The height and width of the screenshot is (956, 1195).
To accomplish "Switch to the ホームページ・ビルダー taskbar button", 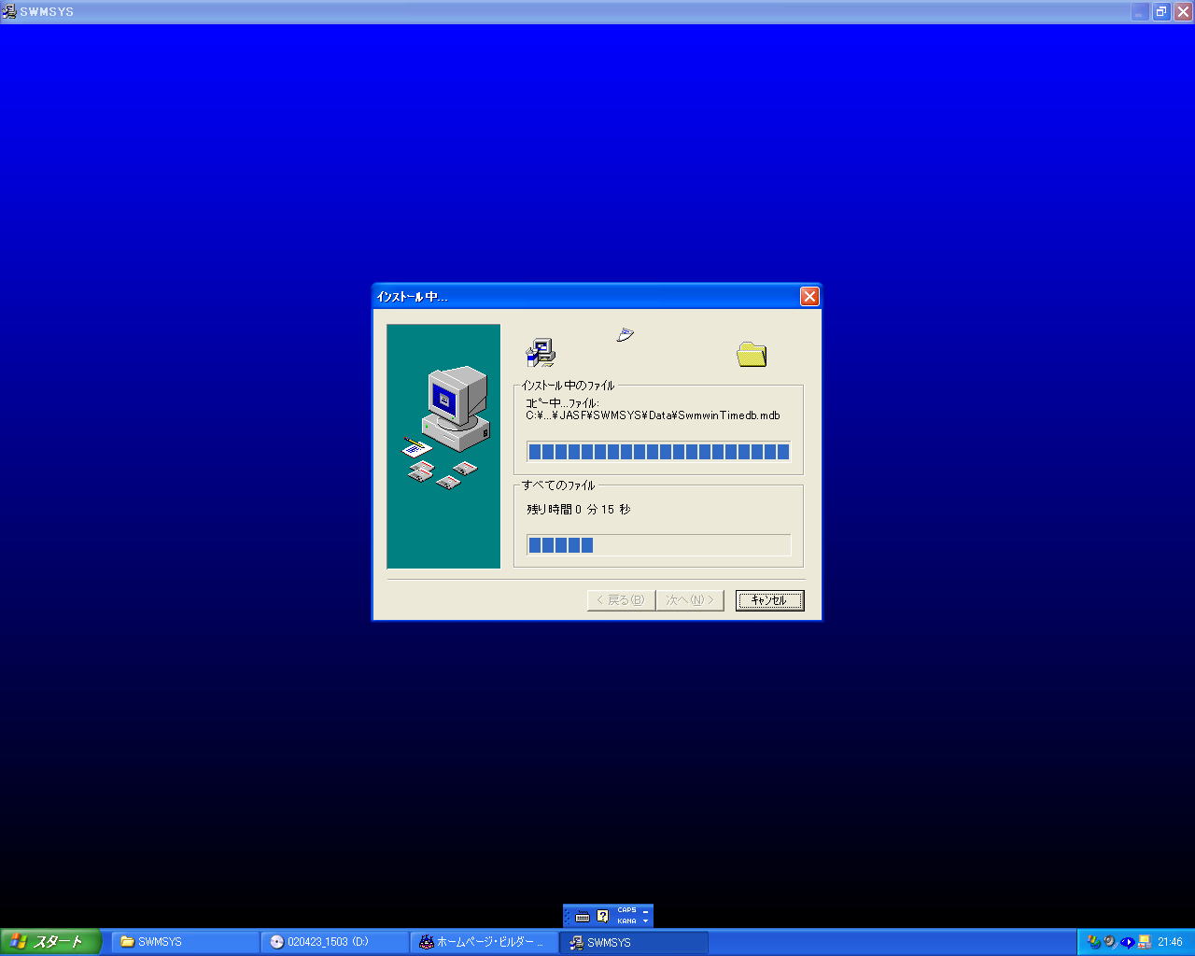I will (x=485, y=942).
